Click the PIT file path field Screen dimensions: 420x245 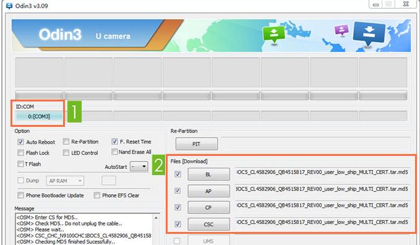click(x=315, y=143)
